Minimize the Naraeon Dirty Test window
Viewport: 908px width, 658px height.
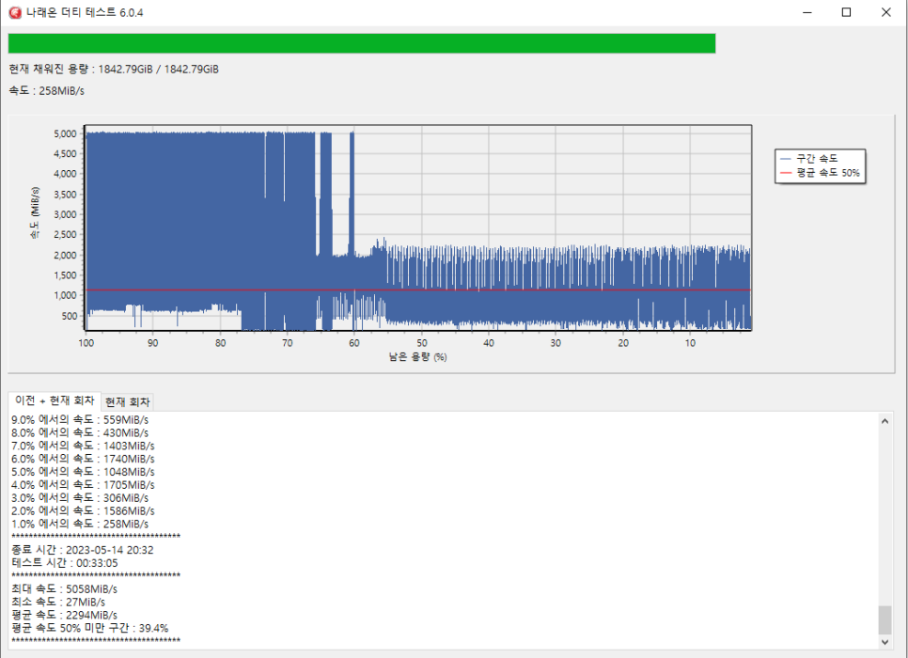(807, 12)
